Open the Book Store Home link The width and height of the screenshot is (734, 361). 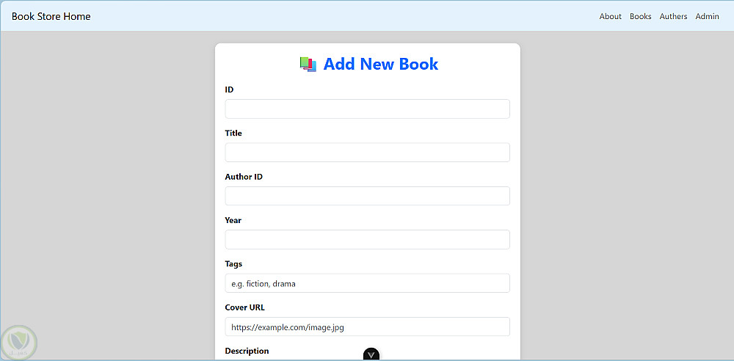pyautogui.click(x=51, y=16)
